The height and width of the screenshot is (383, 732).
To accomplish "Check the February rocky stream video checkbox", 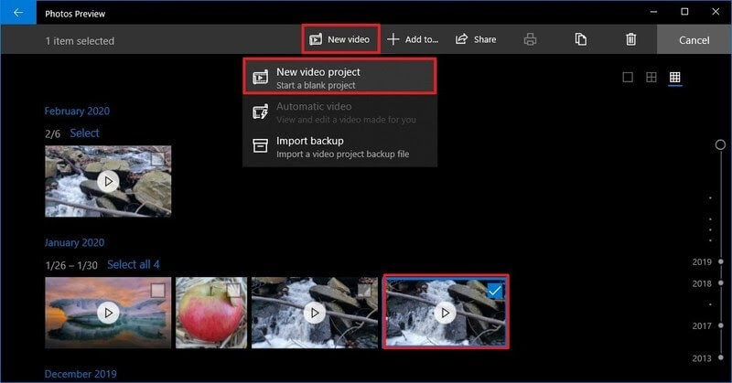I will [157, 159].
